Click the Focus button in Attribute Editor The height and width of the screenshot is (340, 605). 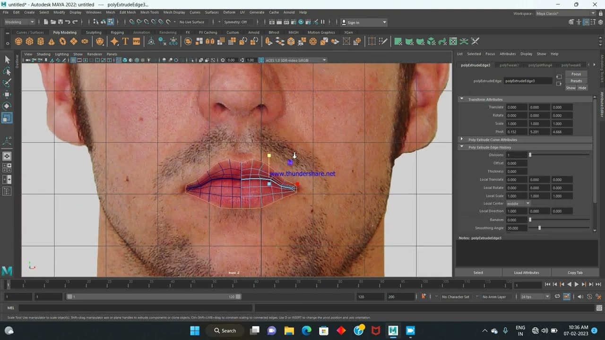(576, 74)
